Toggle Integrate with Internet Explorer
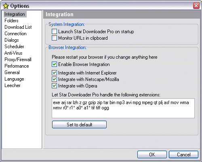 54,73
